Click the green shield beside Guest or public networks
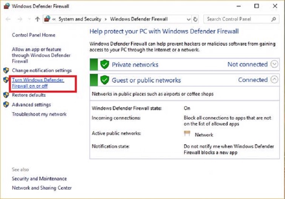 coord(105,80)
